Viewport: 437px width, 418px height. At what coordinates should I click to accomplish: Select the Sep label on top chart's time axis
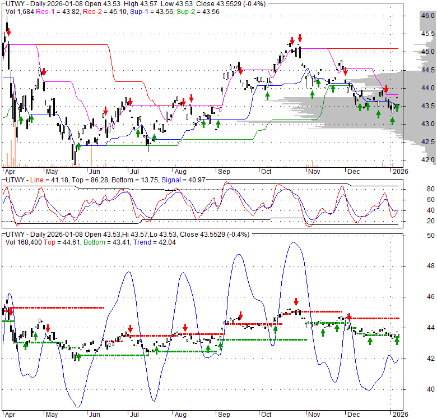pos(224,171)
